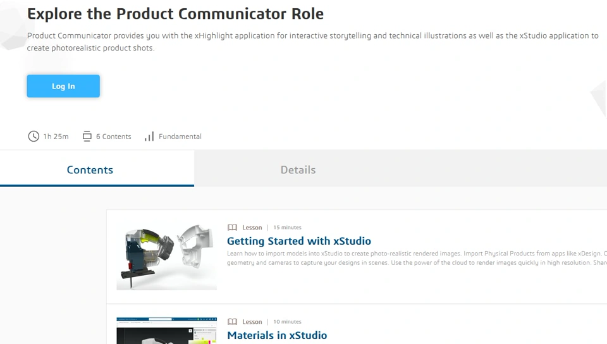The width and height of the screenshot is (607, 344).
Task: Switch to the Contents tab
Action: pos(90,169)
